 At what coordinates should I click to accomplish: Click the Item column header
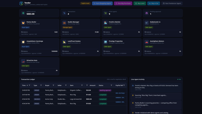72,85
